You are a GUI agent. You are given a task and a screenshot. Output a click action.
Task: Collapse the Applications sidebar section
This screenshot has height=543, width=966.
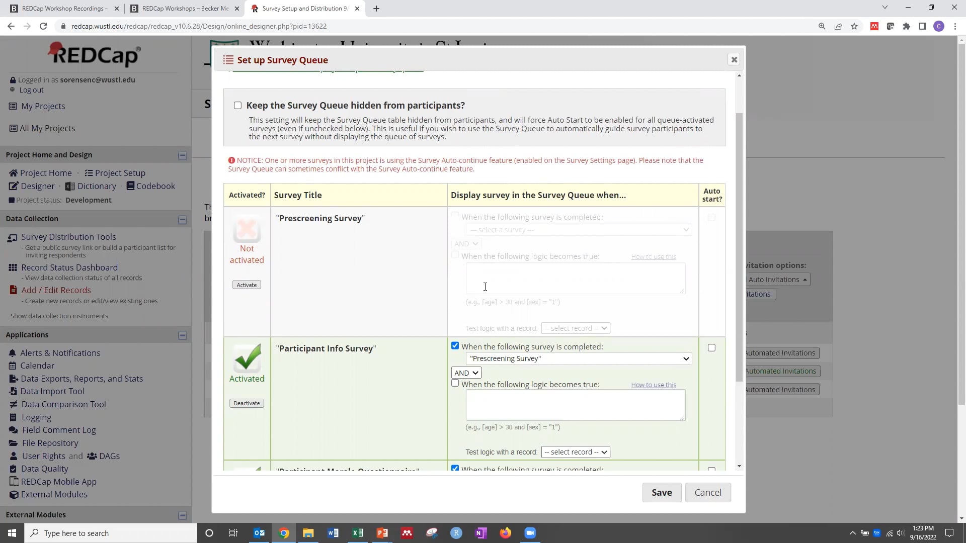(183, 335)
